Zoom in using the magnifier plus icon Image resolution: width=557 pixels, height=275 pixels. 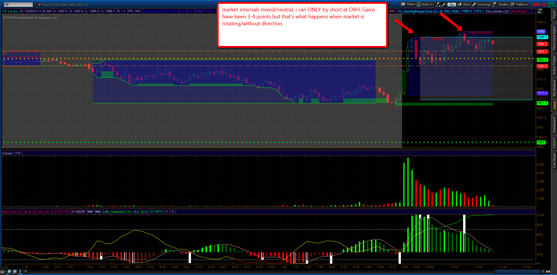click(9, 272)
